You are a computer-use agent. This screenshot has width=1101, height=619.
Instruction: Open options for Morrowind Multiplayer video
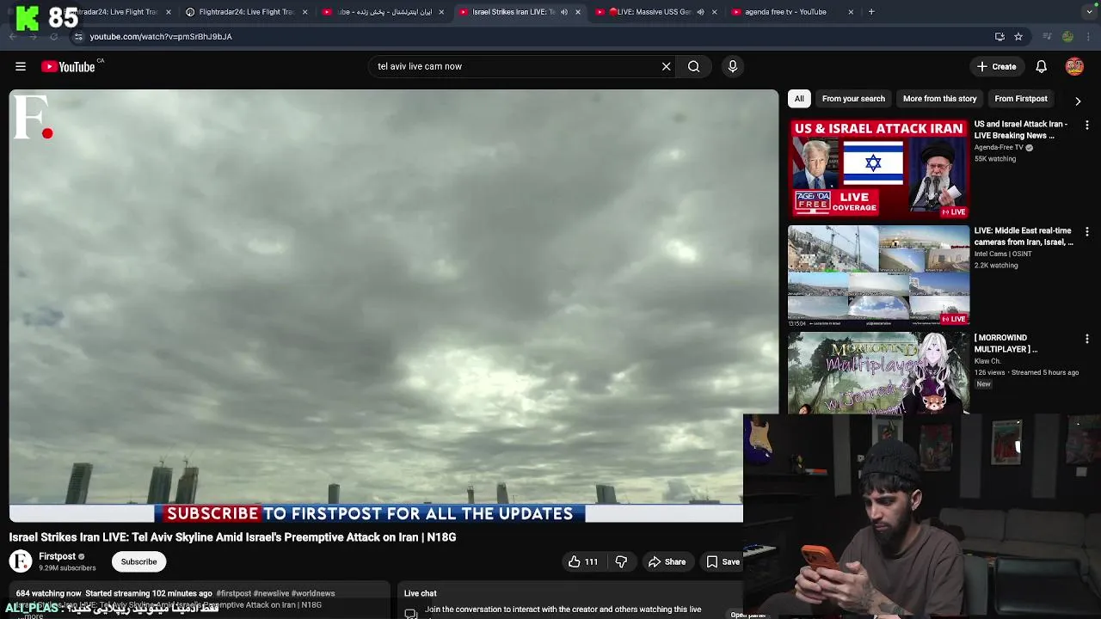pos(1086,339)
